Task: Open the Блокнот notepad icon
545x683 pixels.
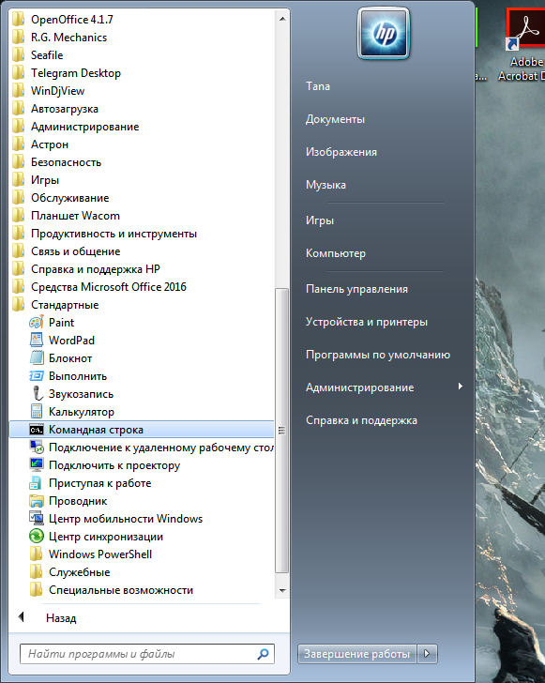Action: click(37, 358)
